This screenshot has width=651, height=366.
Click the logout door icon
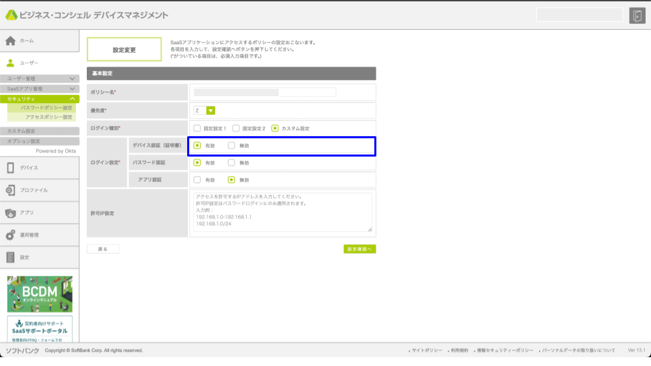(x=637, y=16)
